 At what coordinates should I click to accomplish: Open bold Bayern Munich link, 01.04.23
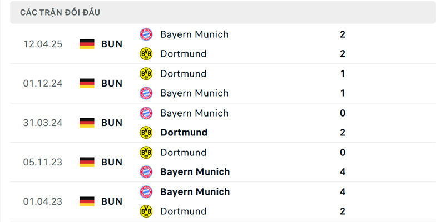click(195, 192)
